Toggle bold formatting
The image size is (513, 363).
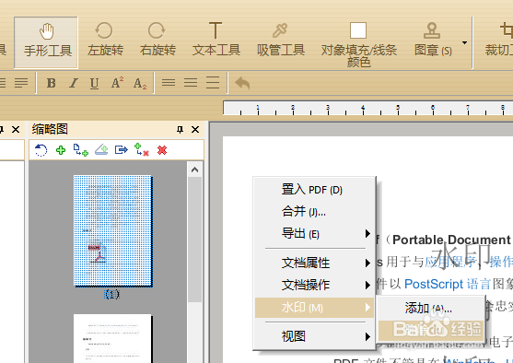tap(51, 83)
